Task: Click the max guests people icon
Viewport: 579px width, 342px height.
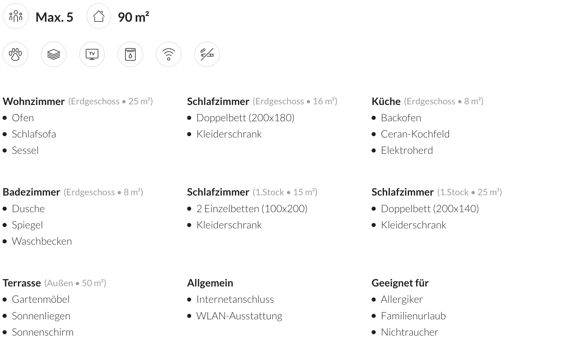Action: 16,16
